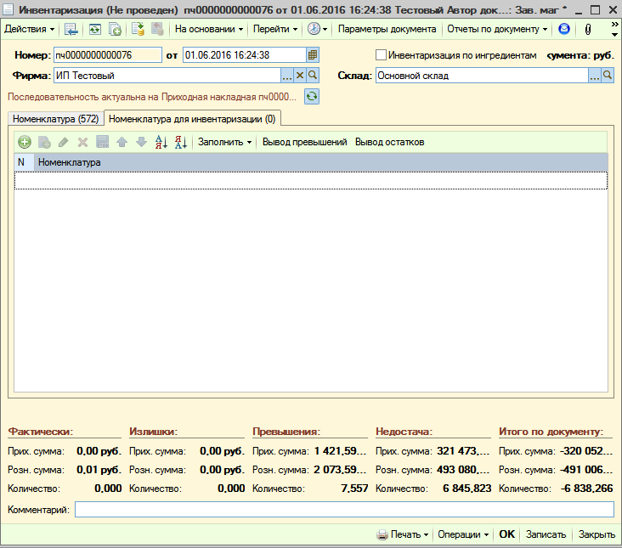
Task: Sort nomenclature list descending
Action: 180,142
